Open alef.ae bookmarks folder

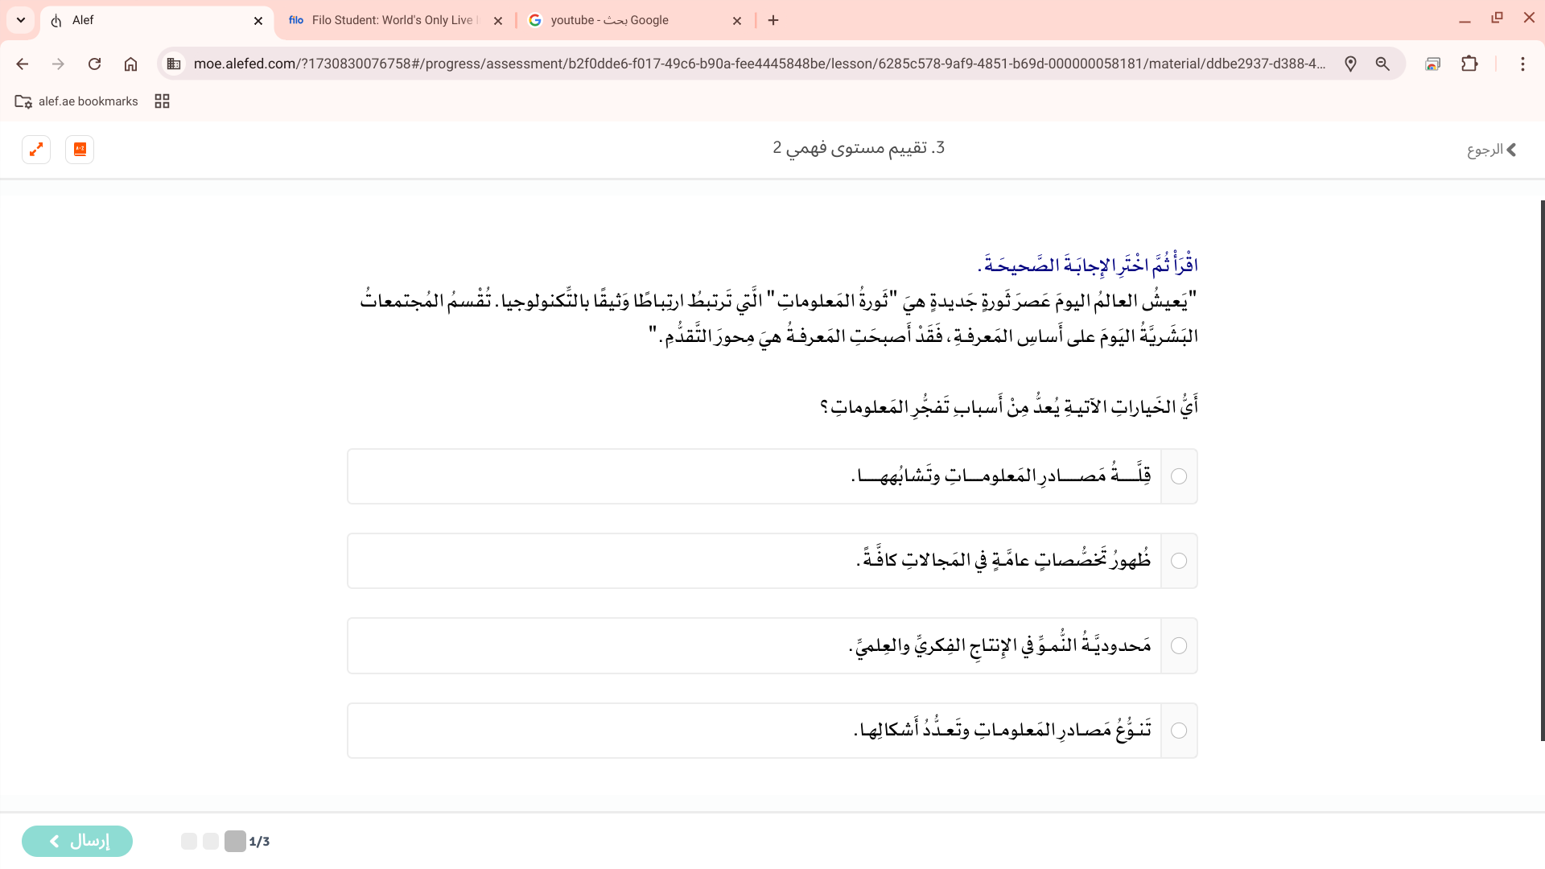pos(76,101)
